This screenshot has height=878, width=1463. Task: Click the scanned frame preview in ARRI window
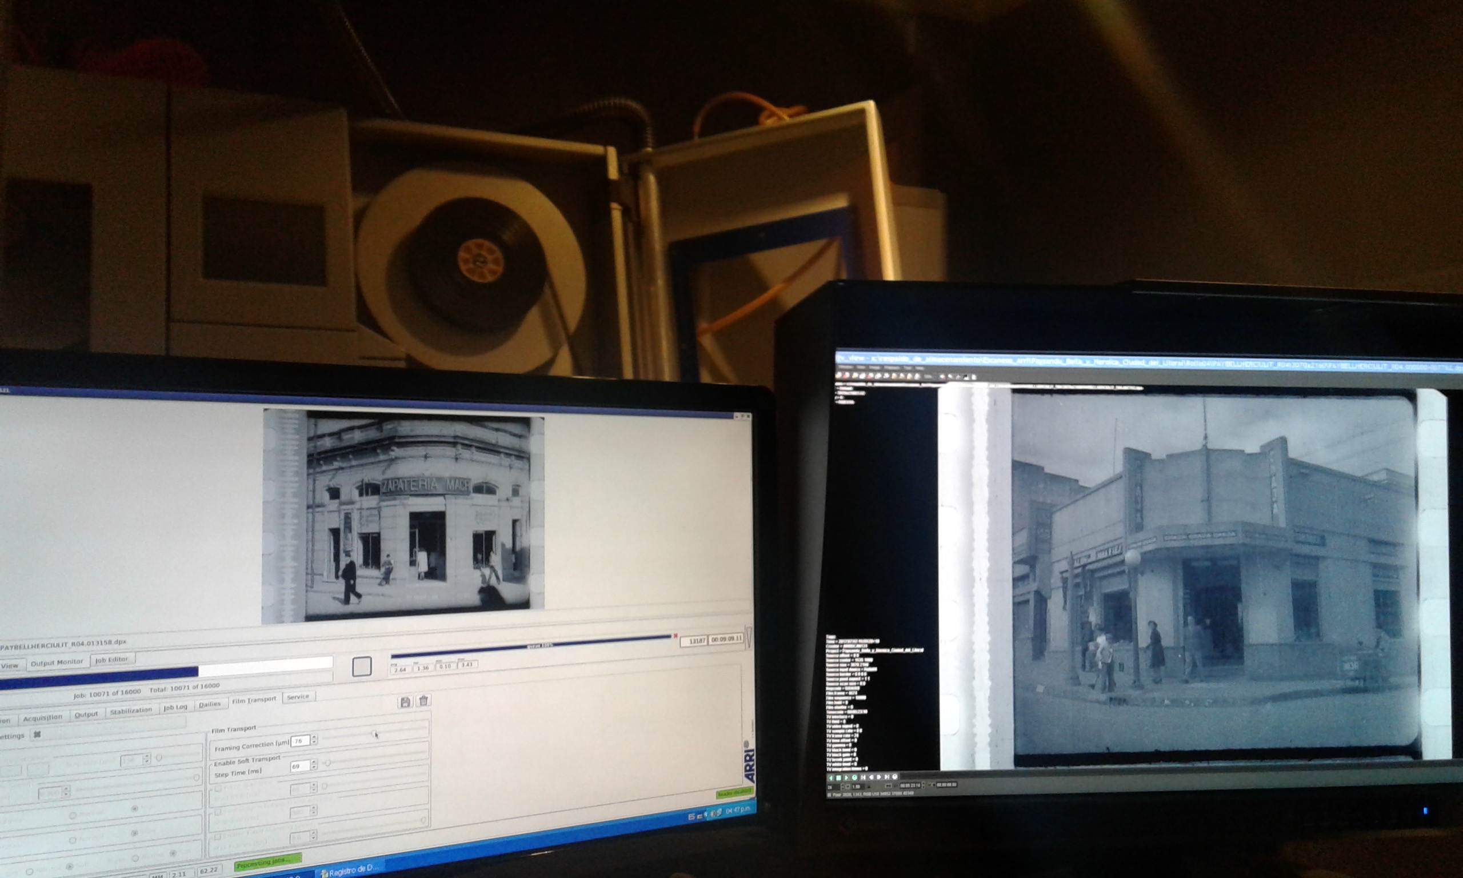point(403,516)
